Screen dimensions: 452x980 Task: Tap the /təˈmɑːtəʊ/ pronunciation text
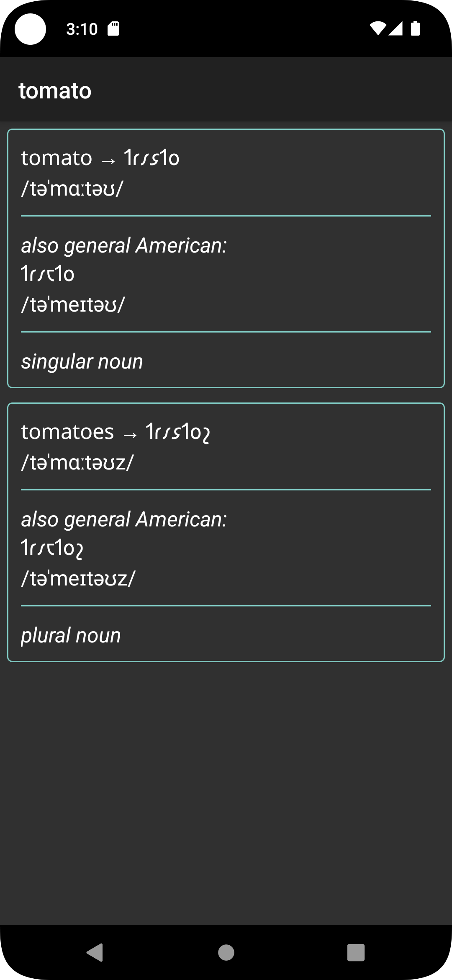click(x=72, y=188)
